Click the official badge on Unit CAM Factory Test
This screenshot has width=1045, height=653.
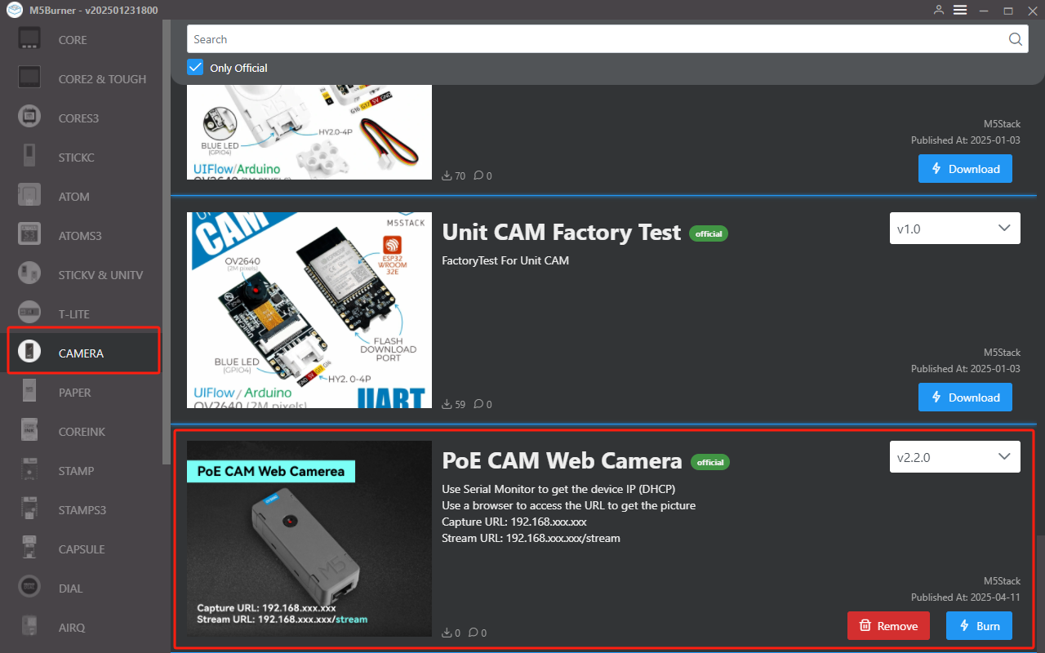click(709, 233)
